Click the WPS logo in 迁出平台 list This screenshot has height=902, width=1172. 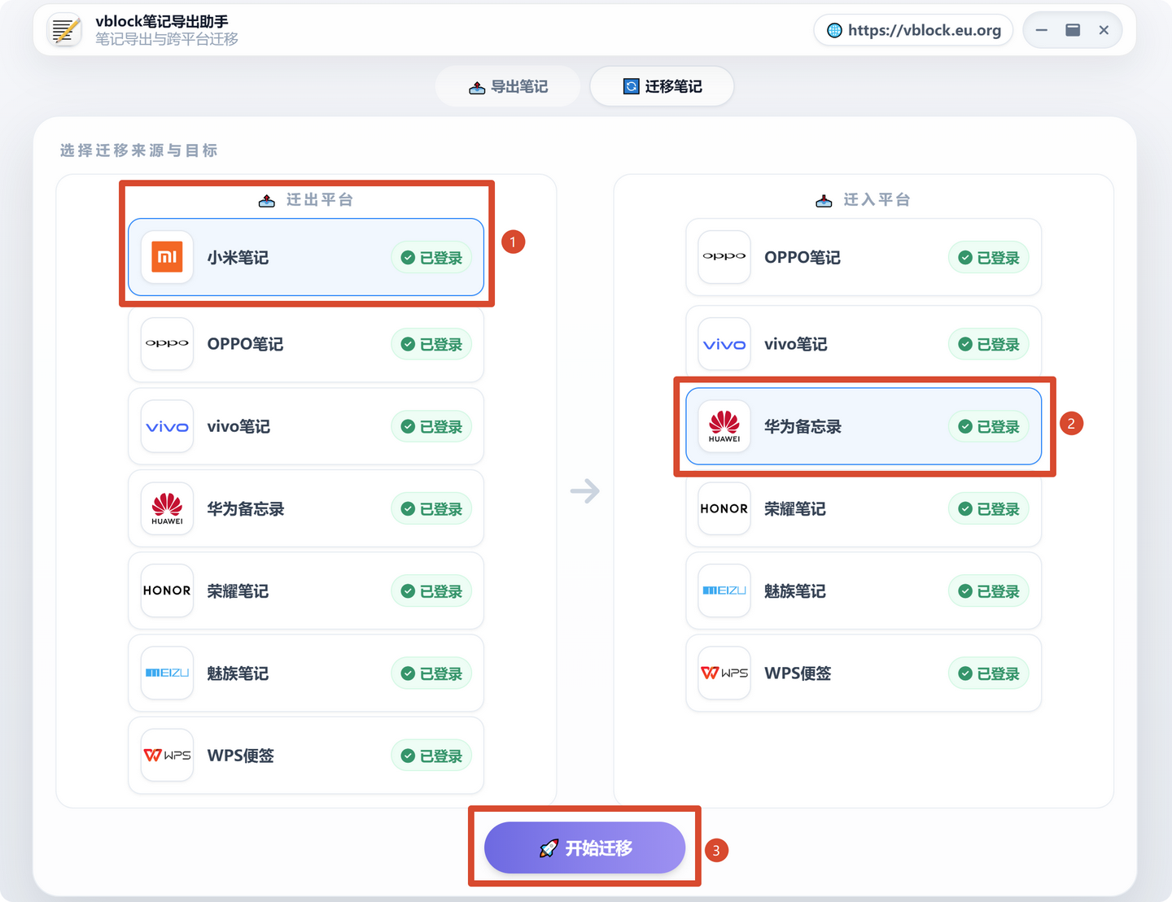[x=167, y=755]
